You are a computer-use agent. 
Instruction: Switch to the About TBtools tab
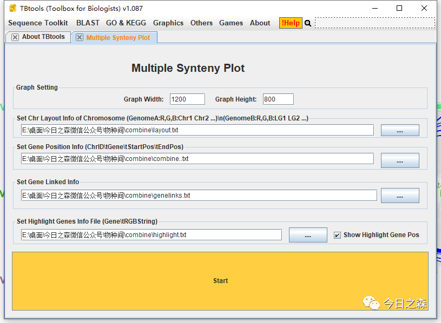pyautogui.click(x=38, y=37)
